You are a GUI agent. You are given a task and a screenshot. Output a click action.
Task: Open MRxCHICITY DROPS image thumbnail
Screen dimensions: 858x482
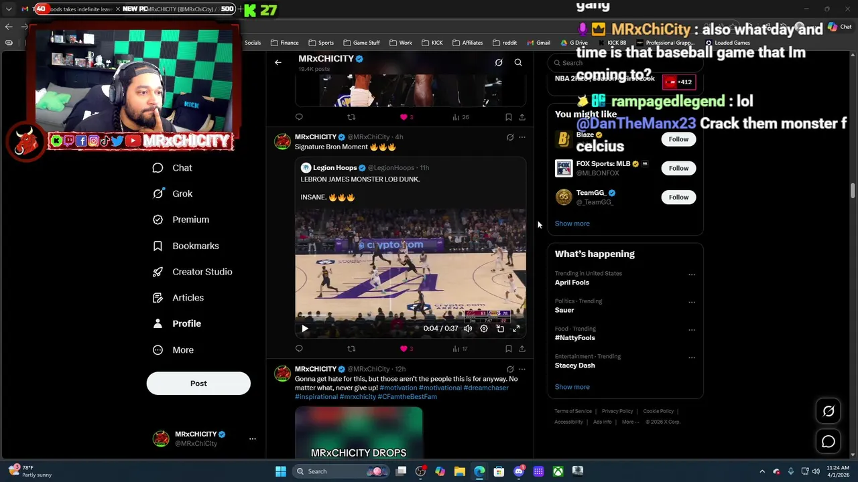(x=359, y=432)
